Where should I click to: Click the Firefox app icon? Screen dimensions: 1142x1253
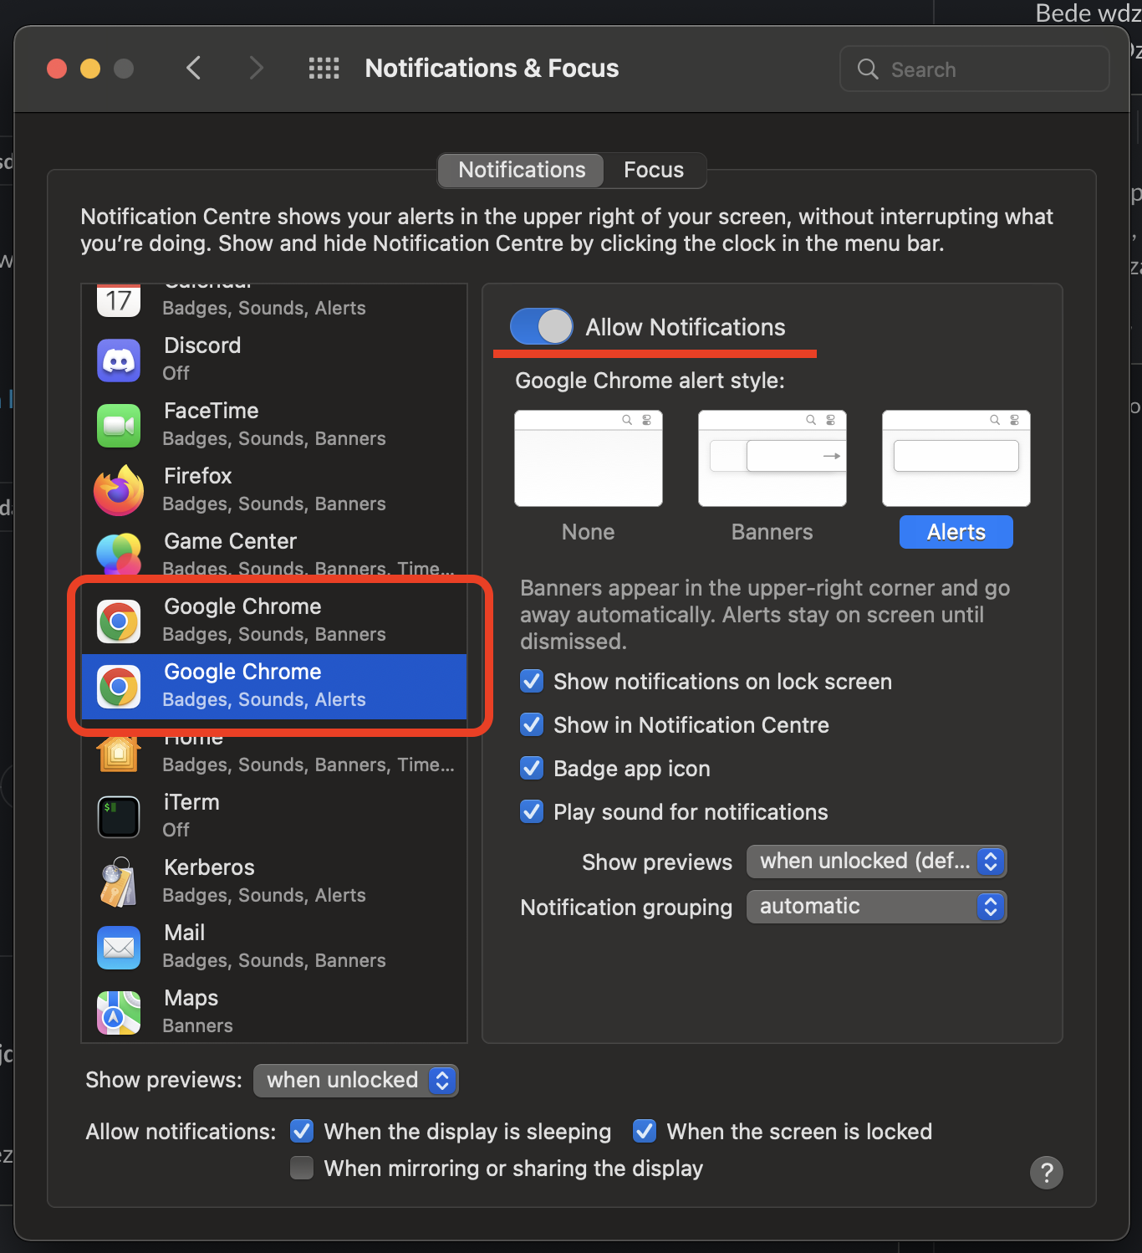[x=119, y=491]
